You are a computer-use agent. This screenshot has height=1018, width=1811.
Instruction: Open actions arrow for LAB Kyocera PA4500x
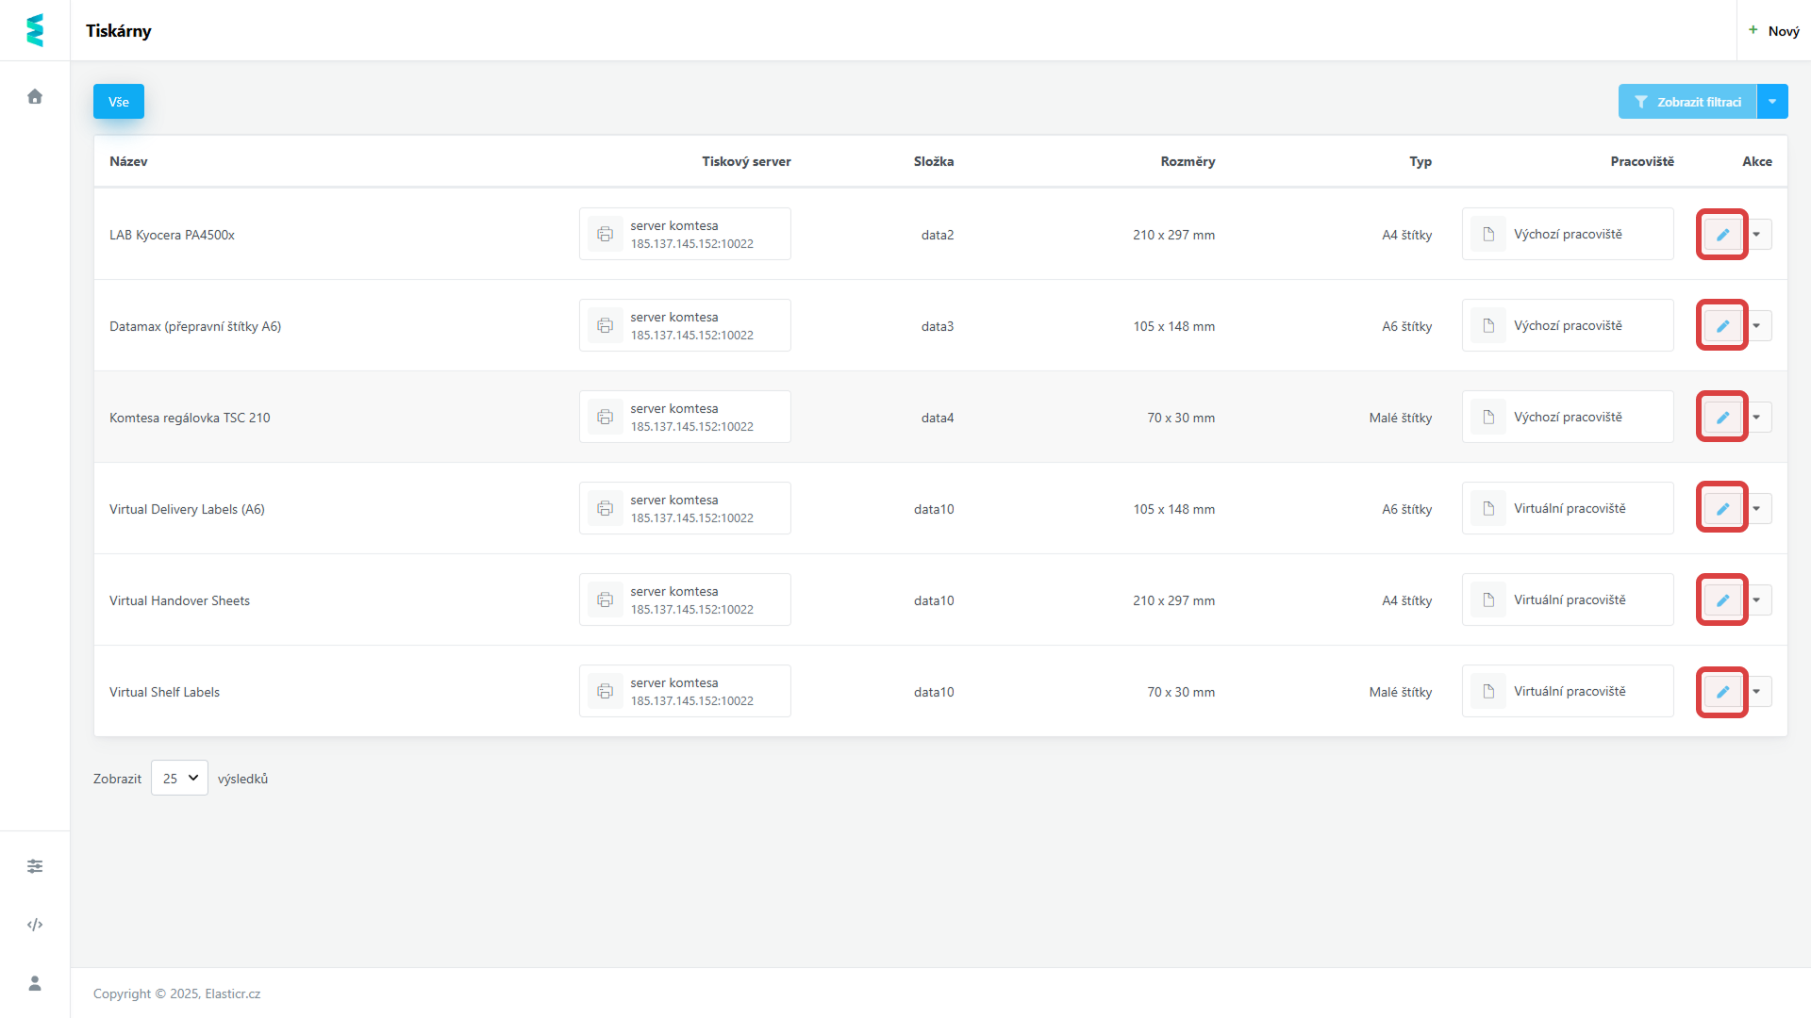coord(1757,235)
